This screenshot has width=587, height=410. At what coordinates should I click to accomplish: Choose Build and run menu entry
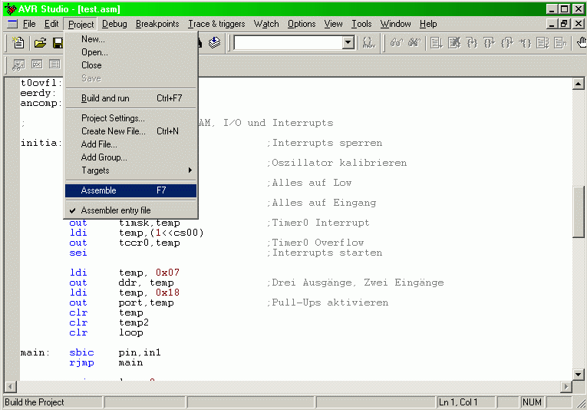[x=130, y=98]
